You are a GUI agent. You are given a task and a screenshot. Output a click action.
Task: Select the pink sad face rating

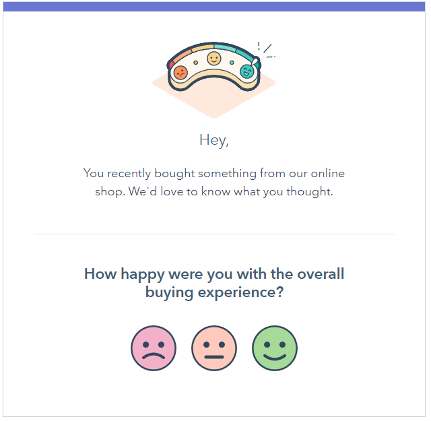tap(154, 348)
